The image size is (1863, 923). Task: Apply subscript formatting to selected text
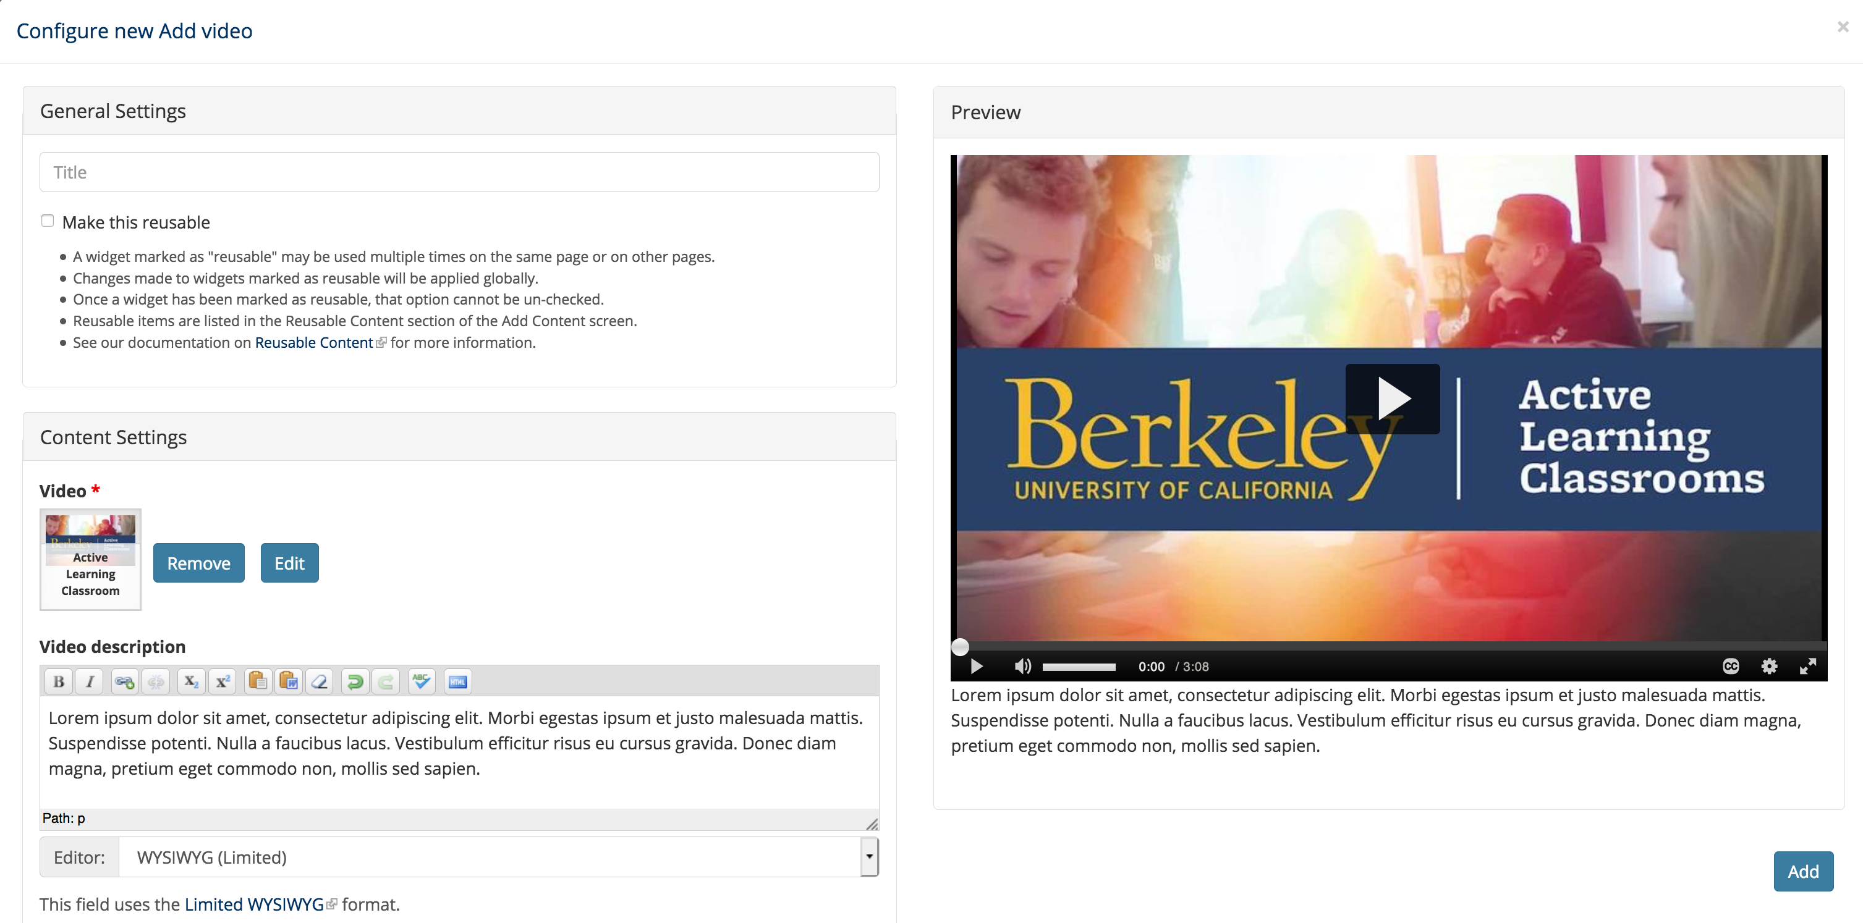[x=190, y=680]
